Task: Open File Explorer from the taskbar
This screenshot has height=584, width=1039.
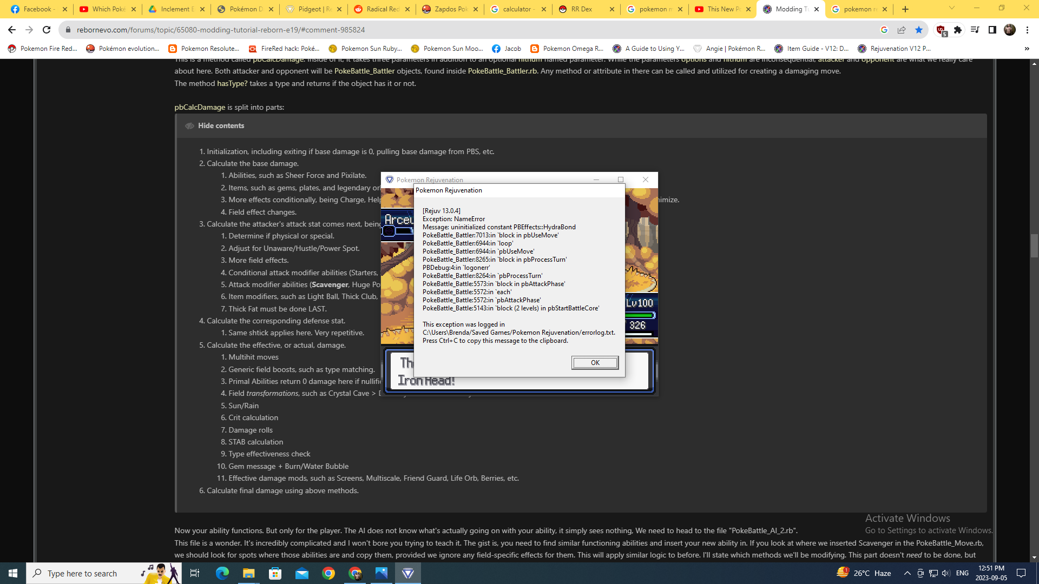Action: point(248,573)
